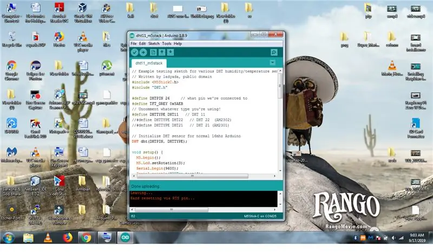433x252 pixels.
Task: Select the dht11_m5stack sketch tab
Action: click(x=149, y=63)
